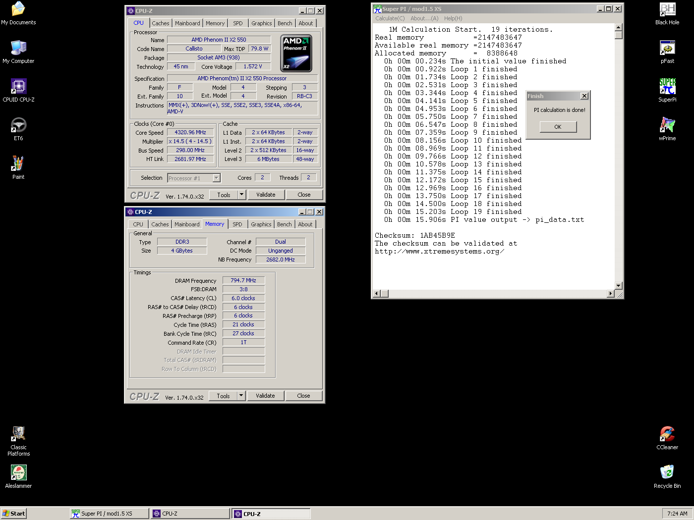This screenshot has width=694, height=520.
Task: Click the 7:24 AM taskbar clock
Action: 677,514
